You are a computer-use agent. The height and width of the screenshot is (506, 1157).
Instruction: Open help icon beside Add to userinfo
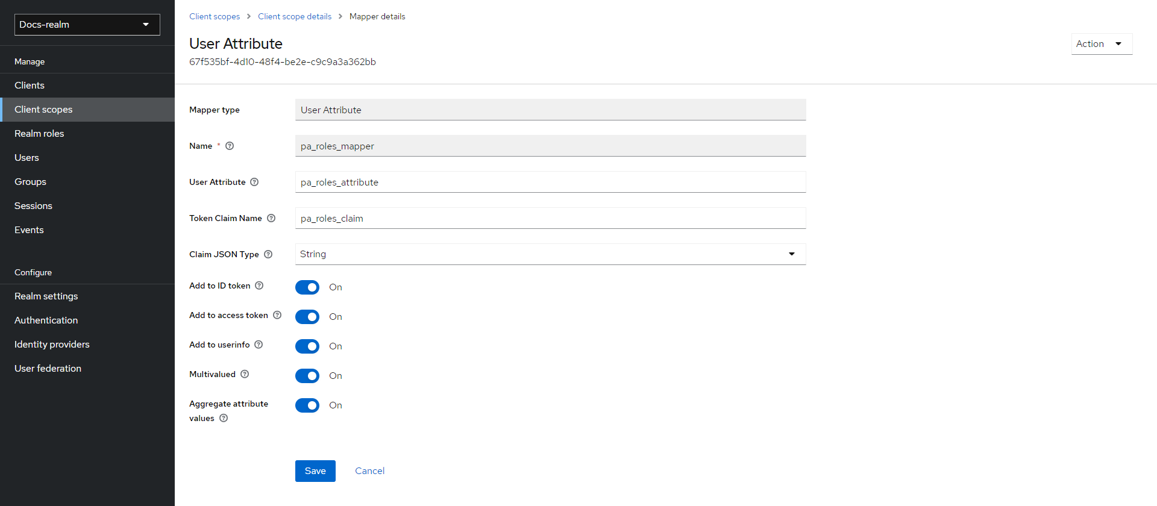pos(259,345)
